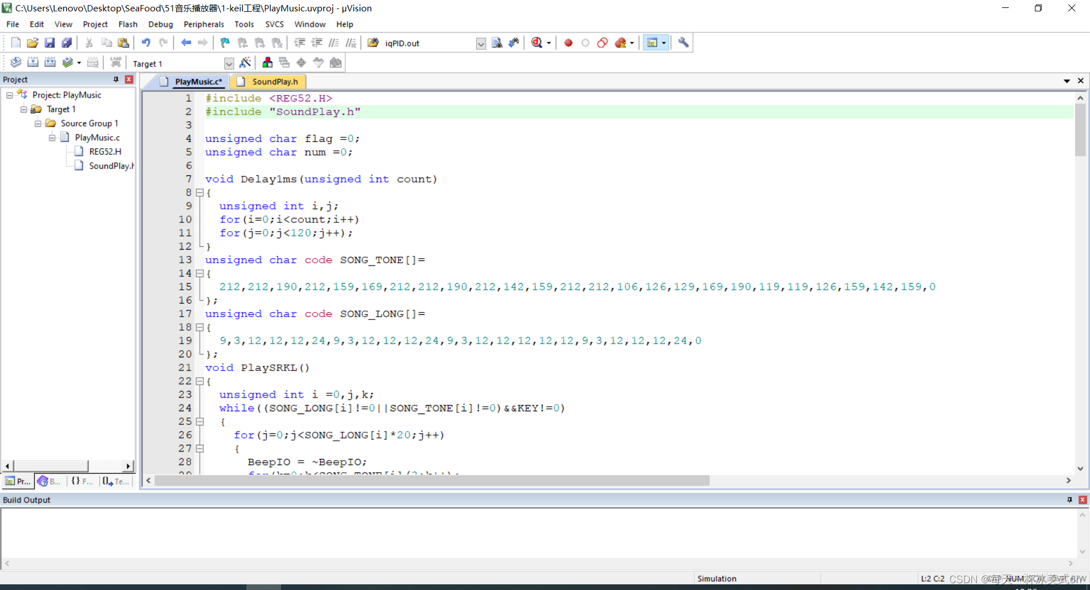Viewport: 1090px width, 590px height.
Task: Insert a bookmark with the flag icon
Action: (225, 43)
